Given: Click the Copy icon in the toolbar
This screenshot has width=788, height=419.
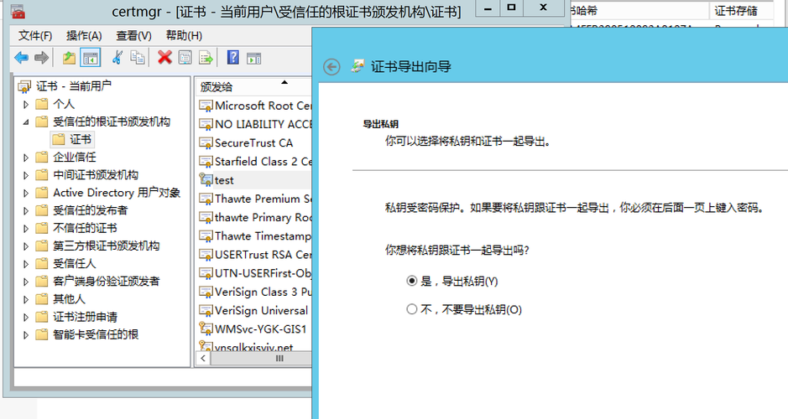Looking at the screenshot, I should pos(138,58).
